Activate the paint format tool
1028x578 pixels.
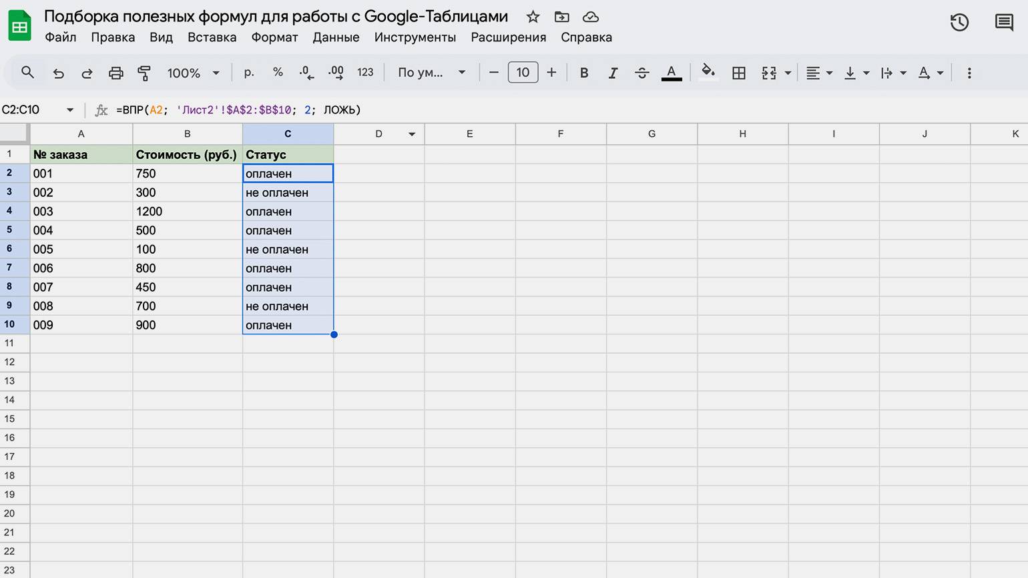click(144, 73)
